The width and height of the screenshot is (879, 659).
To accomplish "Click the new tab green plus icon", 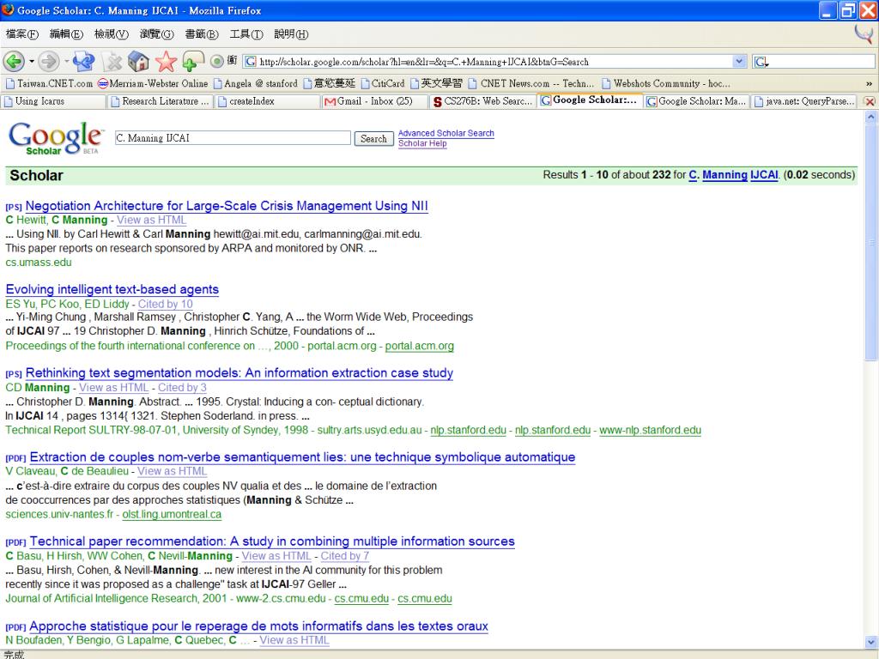I will (x=192, y=61).
